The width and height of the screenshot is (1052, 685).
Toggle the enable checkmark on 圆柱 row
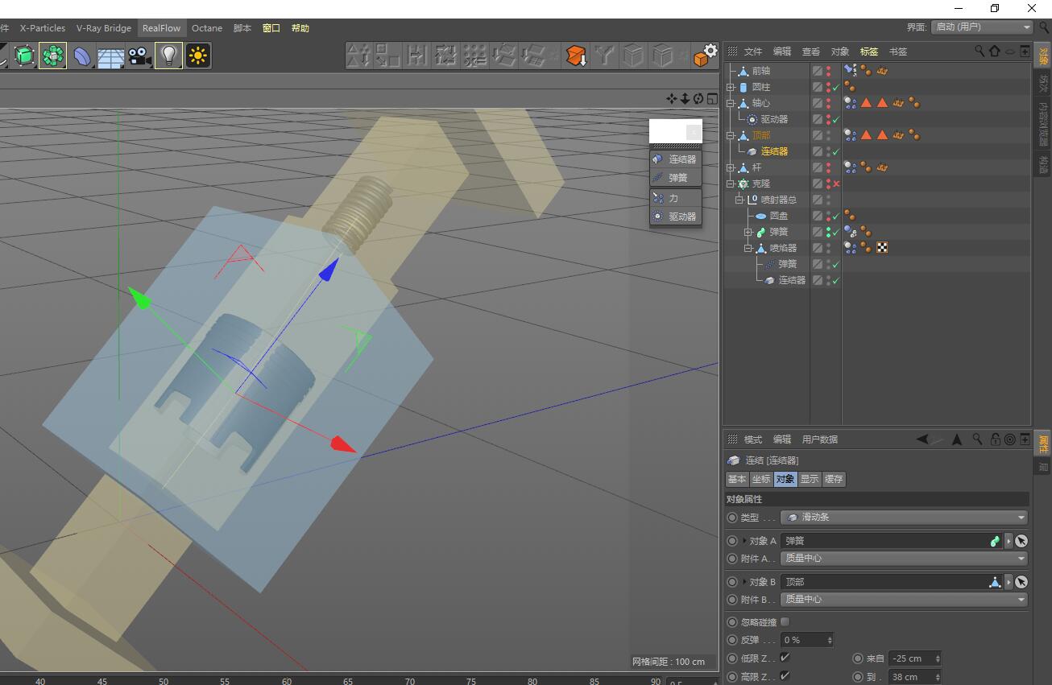click(836, 87)
